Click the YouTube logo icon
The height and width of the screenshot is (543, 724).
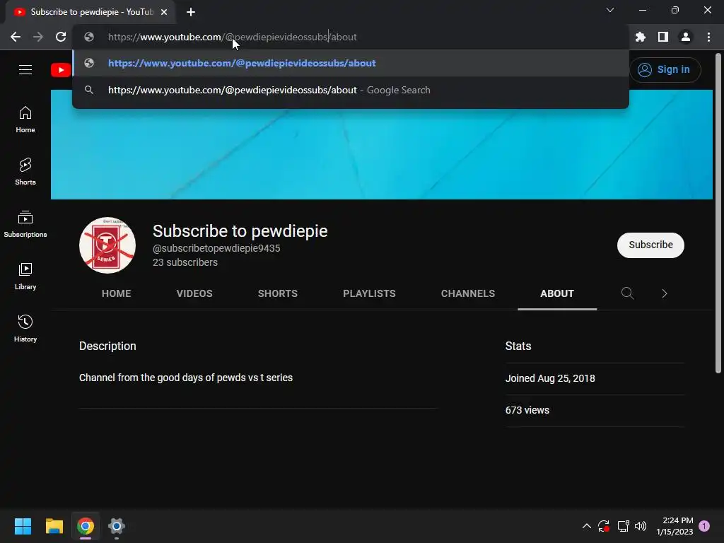click(61, 70)
